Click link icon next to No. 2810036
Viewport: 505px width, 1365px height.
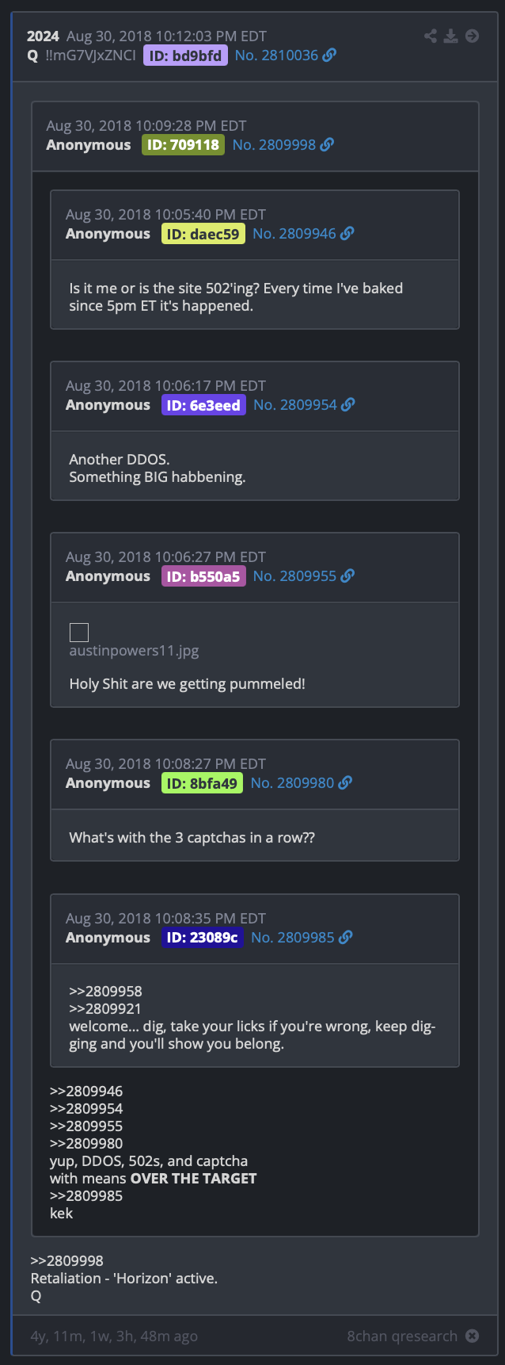click(x=329, y=55)
